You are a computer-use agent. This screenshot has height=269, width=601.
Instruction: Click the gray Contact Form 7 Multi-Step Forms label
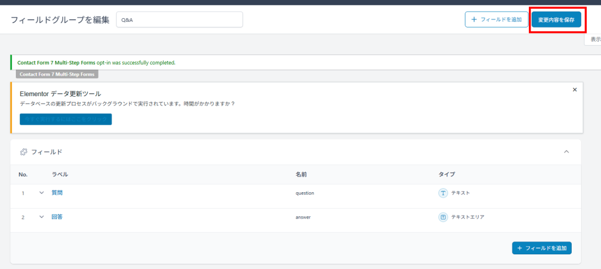57,74
